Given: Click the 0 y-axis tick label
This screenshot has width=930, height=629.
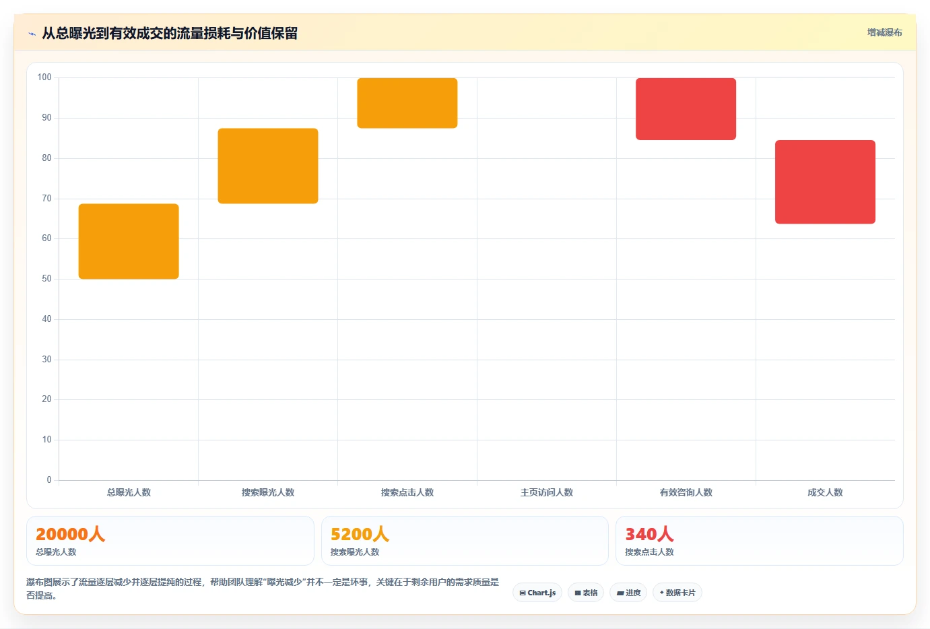Looking at the screenshot, I should coord(48,480).
